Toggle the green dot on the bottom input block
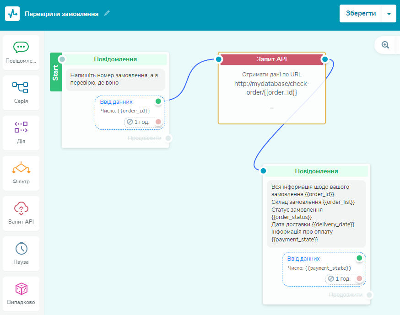Screen dimensions: 400x315 click(360, 258)
